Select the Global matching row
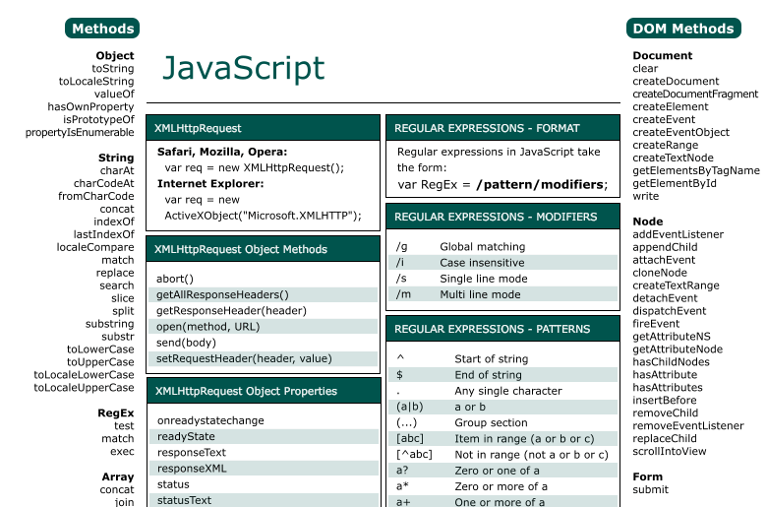The image size is (767, 507). (502, 246)
